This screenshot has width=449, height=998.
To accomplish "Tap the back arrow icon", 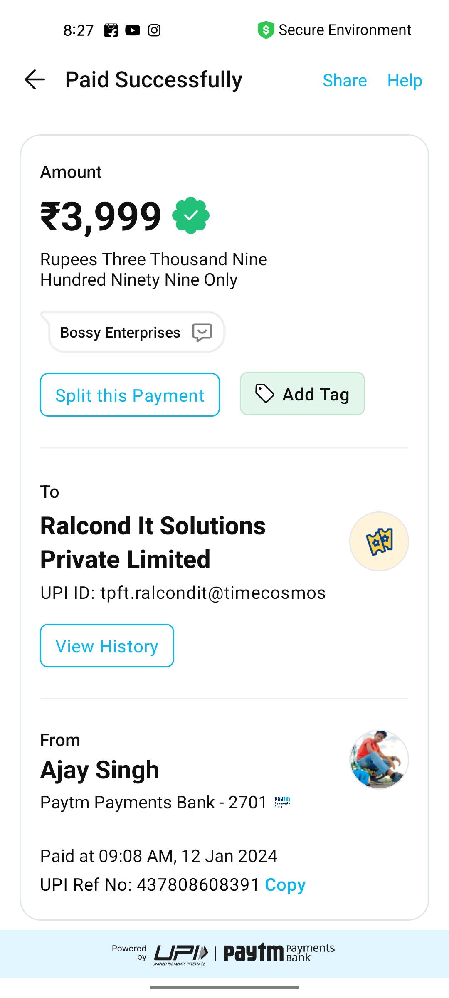I will 35,79.
